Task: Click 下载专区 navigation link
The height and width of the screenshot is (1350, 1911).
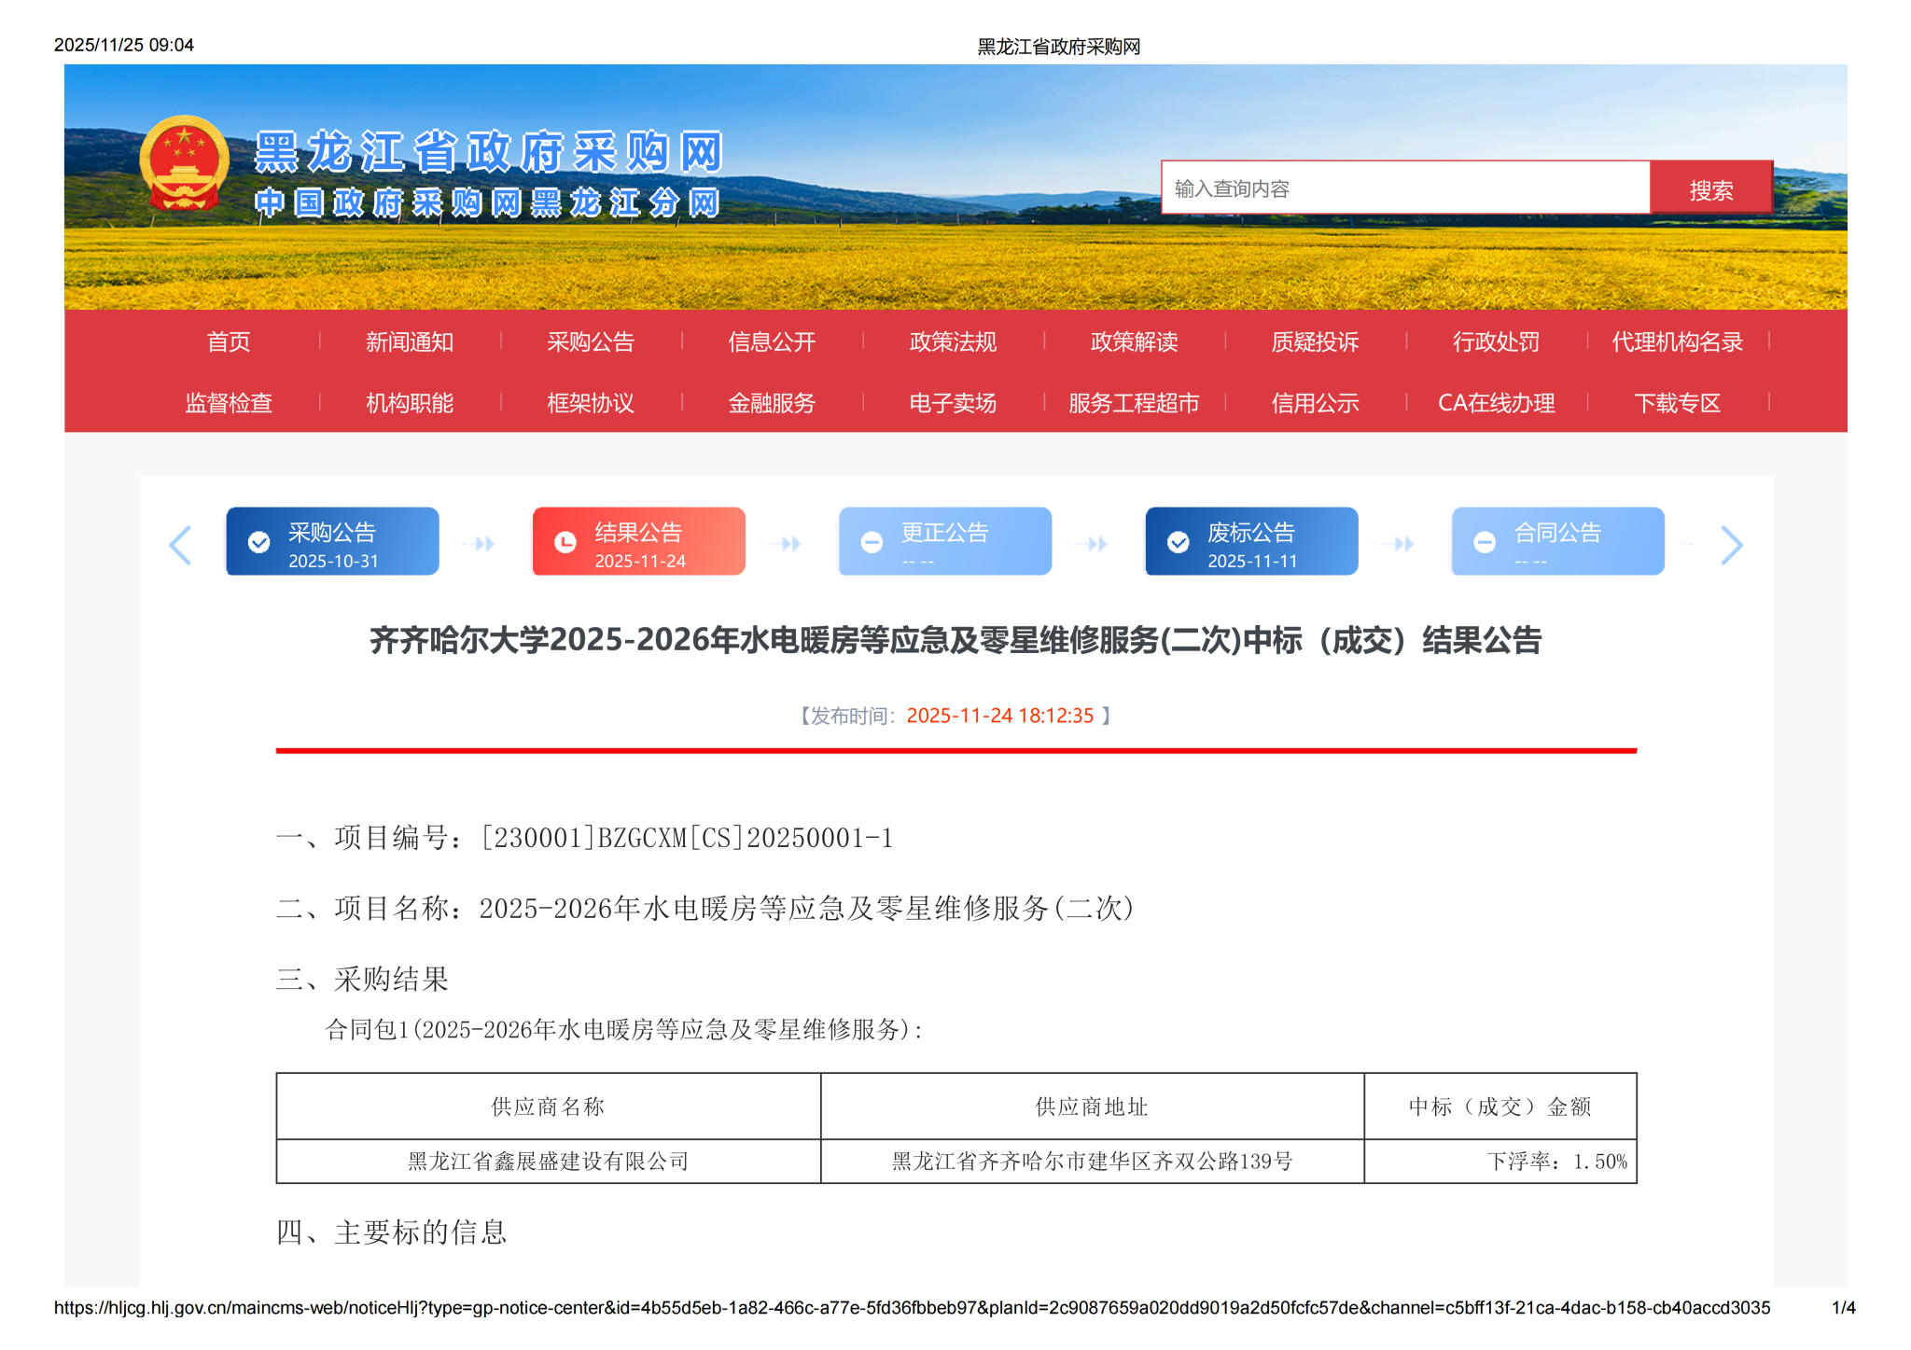Action: (1677, 403)
